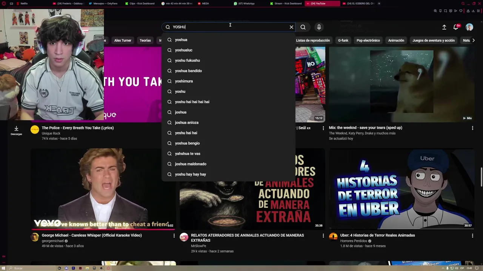Filter by the Alex Turner chip
The height and width of the screenshot is (271, 483).
(x=123, y=40)
